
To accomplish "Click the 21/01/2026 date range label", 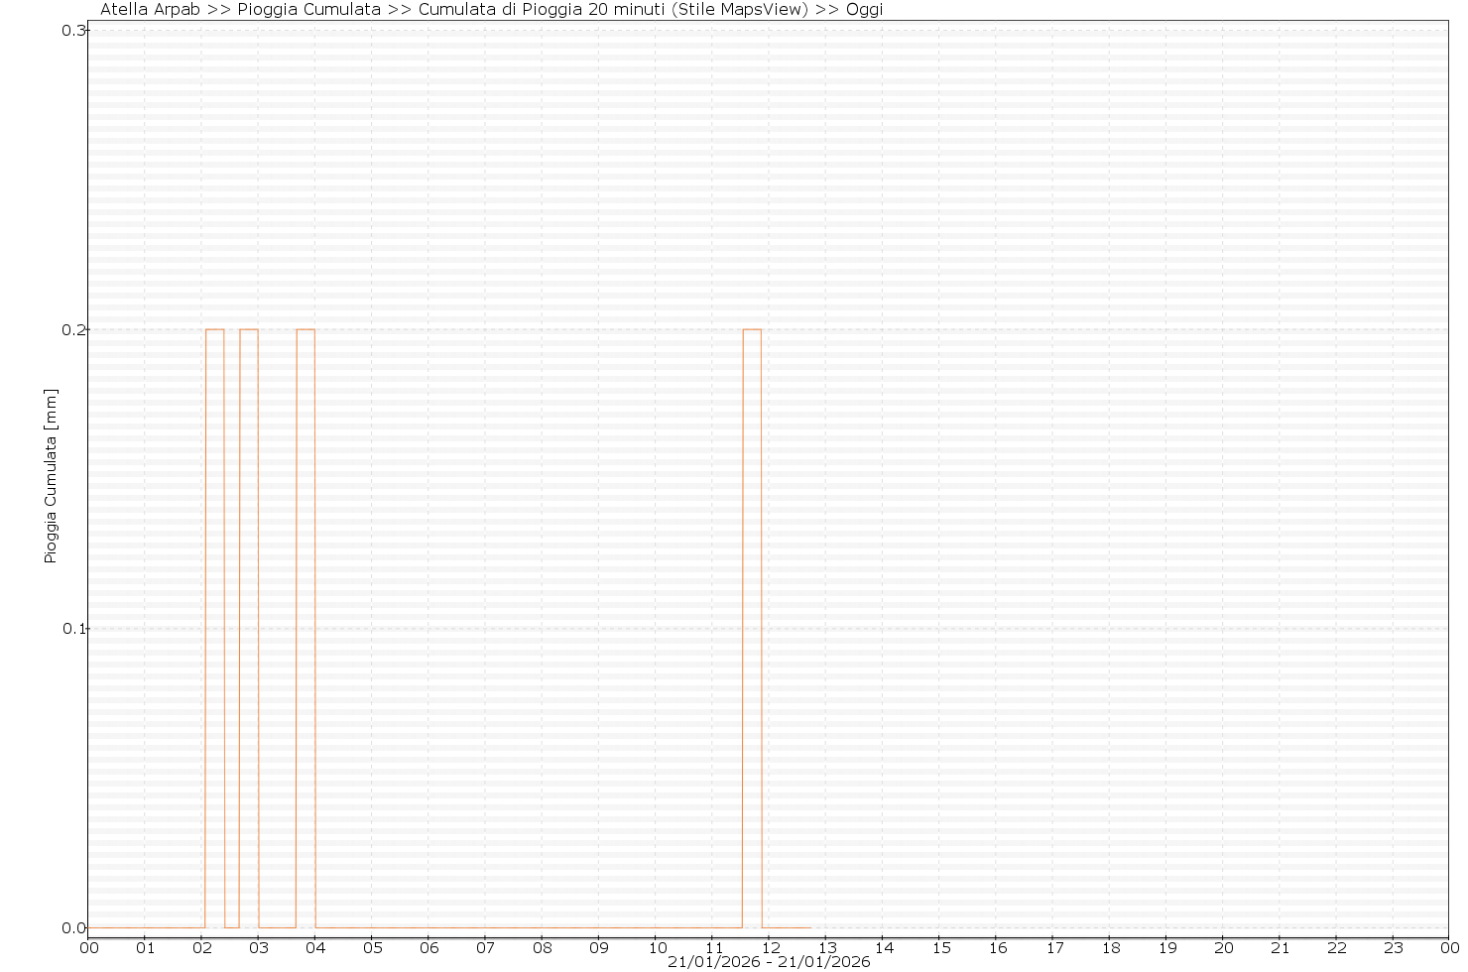I will coord(769,962).
